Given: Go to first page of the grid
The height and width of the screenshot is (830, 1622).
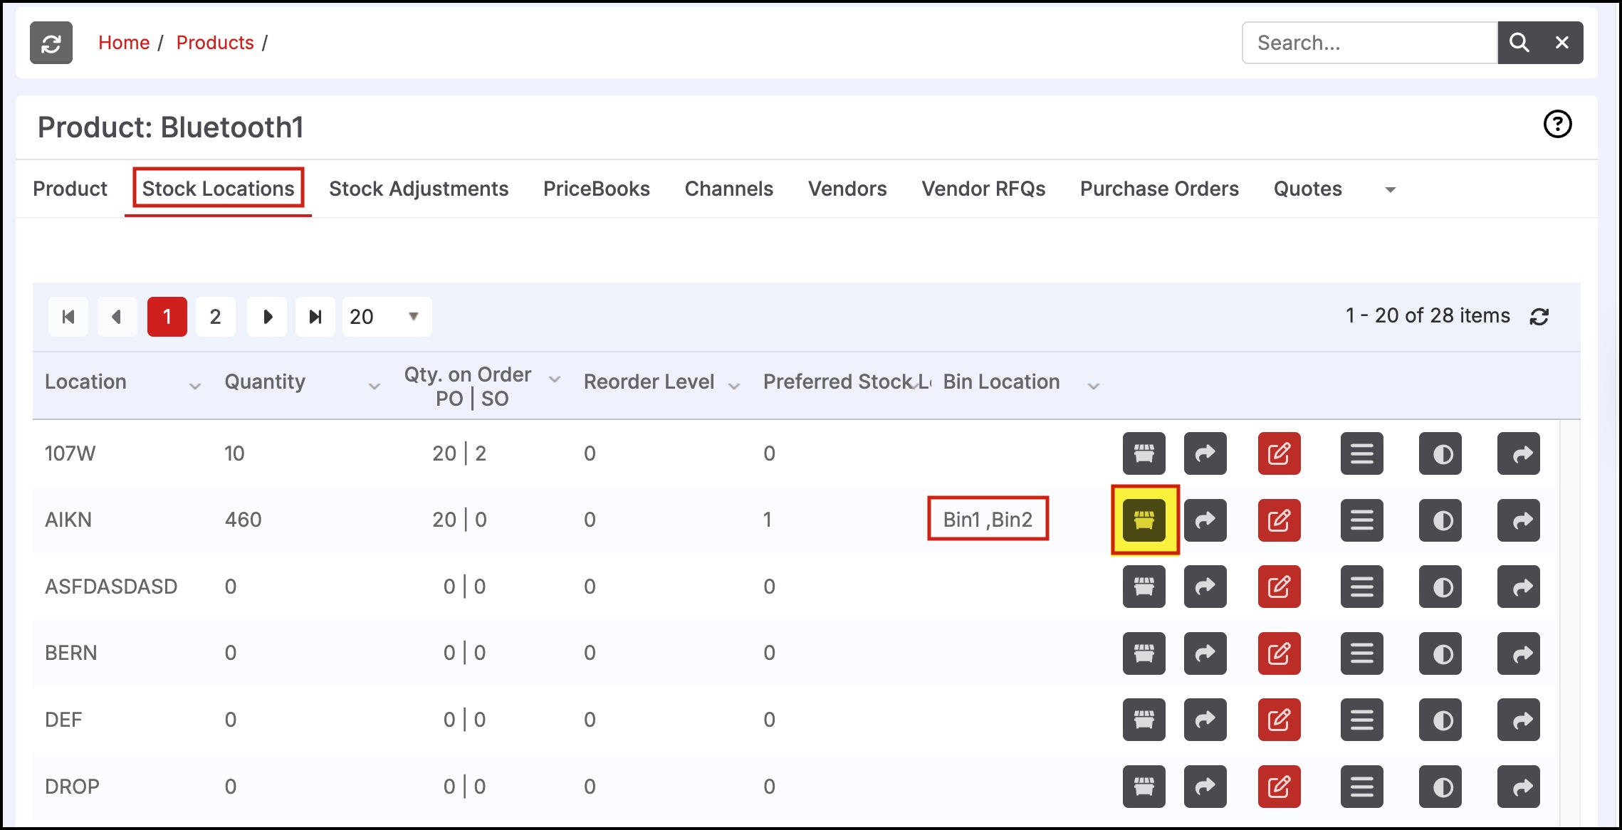Looking at the screenshot, I should (x=68, y=317).
